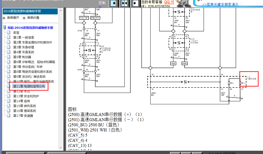
Task: Open 第4章 车身系统 chapter
Action: [24, 52]
